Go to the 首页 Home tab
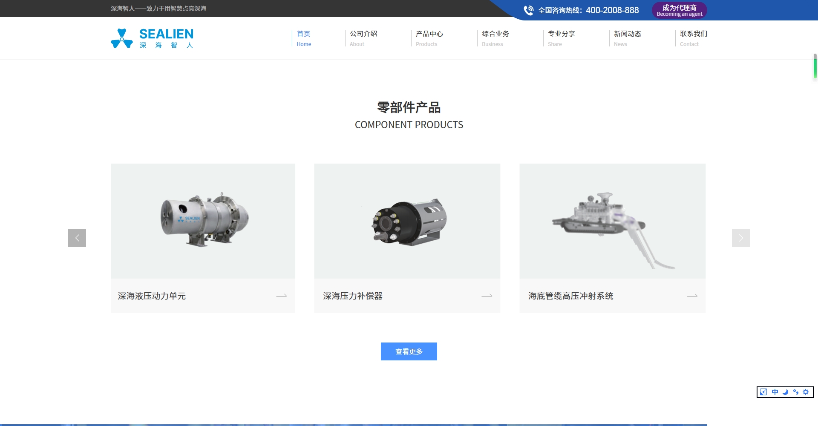This screenshot has width=818, height=426. click(x=304, y=38)
